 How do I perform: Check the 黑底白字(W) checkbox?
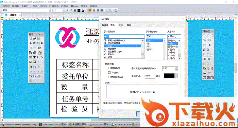click(109, 77)
